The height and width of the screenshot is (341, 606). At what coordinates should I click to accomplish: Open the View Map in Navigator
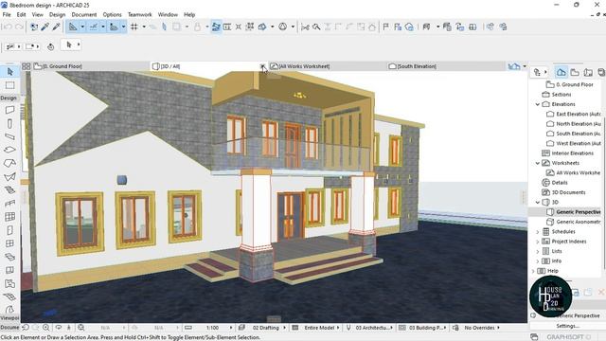click(x=575, y=72)
